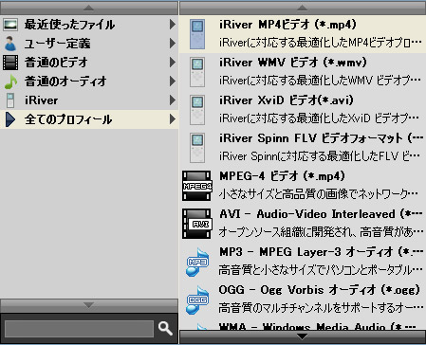The height and width of the screenshot is (345, 426).
Task: Click the AVI film icon
Action: (x=196, y=224)
